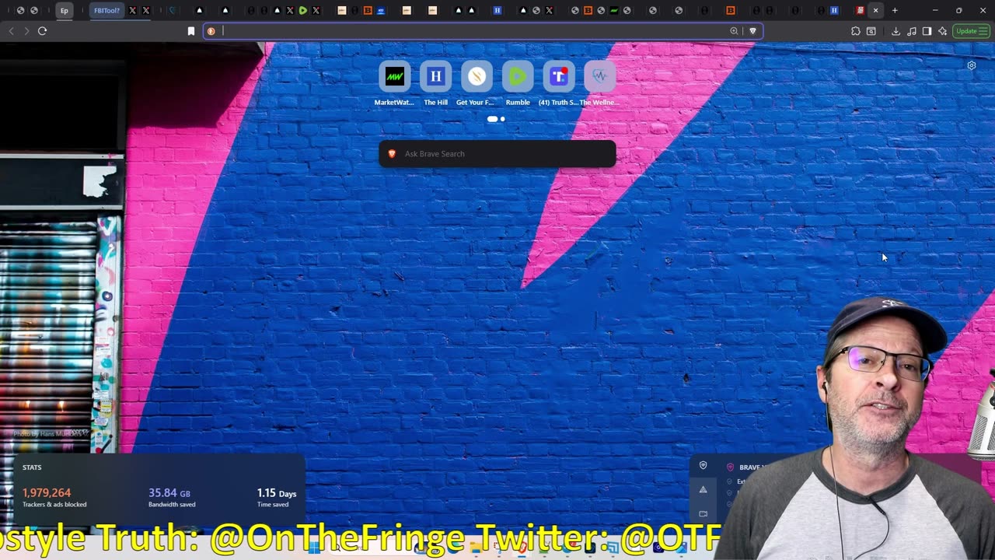Image resolution: width=995 pixels, height=560 pixels.
Task: Click the Ask Brave Search box
Action: click(497, 154)
